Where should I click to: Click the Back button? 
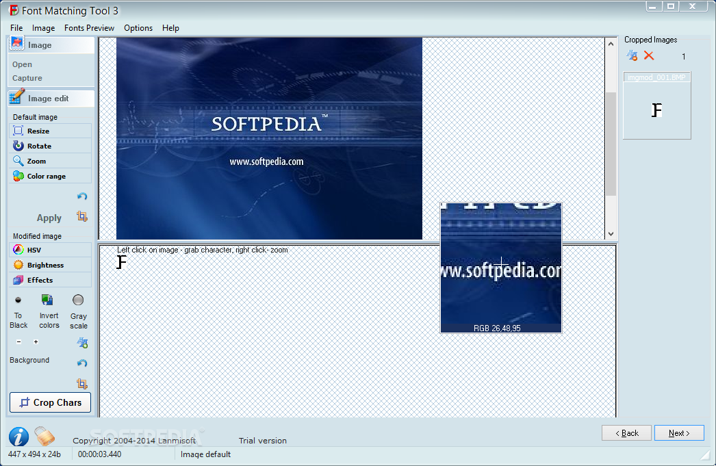click(x=626, y=433)
